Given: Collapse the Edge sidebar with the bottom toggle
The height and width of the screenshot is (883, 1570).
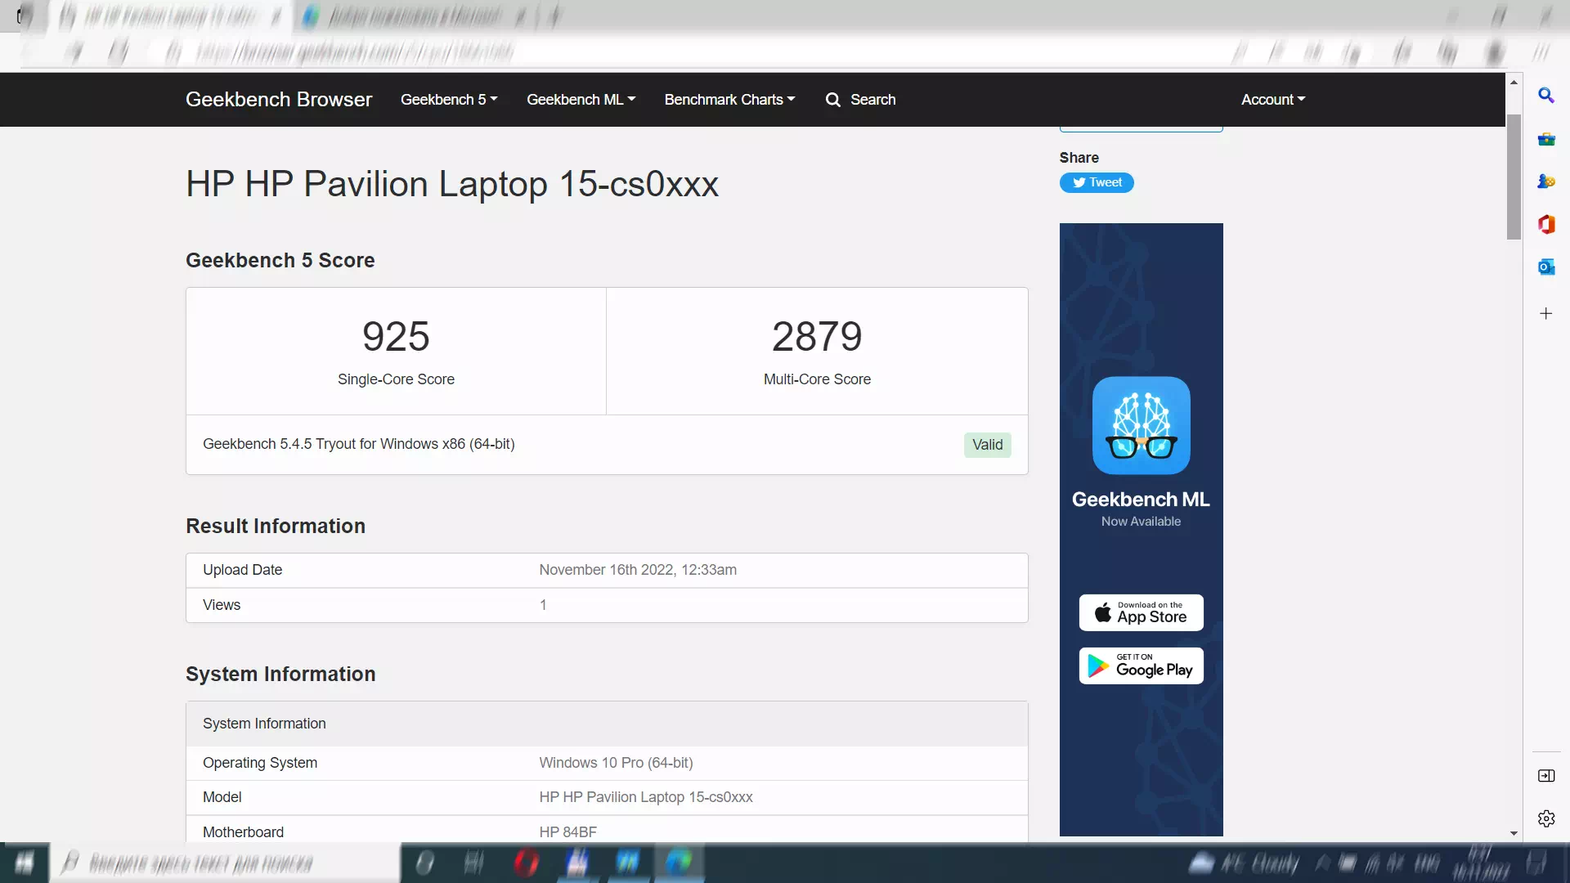Looking at the screenshot, I should click(x=1547, y=776).
